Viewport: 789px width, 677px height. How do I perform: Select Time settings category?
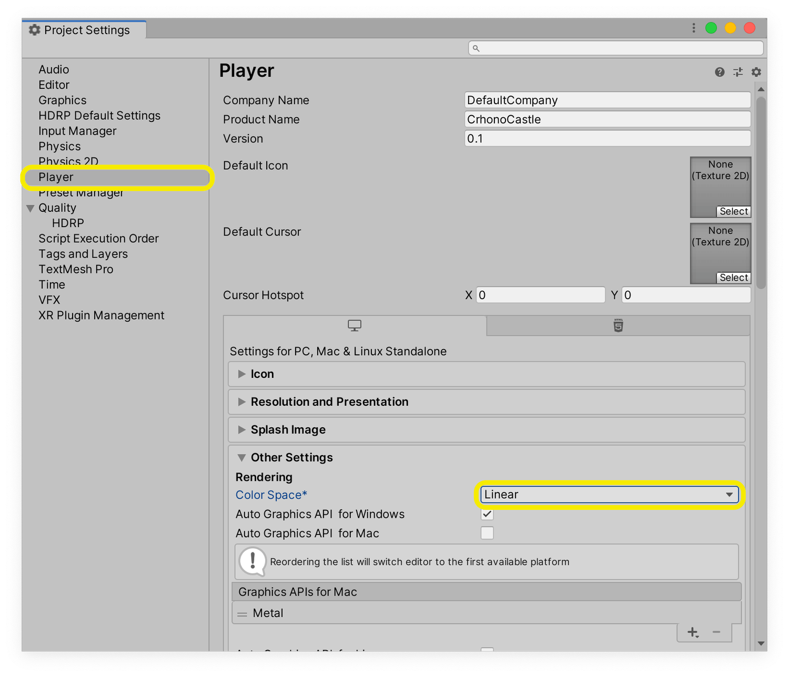pyautogui.click(x=52, y=284)
